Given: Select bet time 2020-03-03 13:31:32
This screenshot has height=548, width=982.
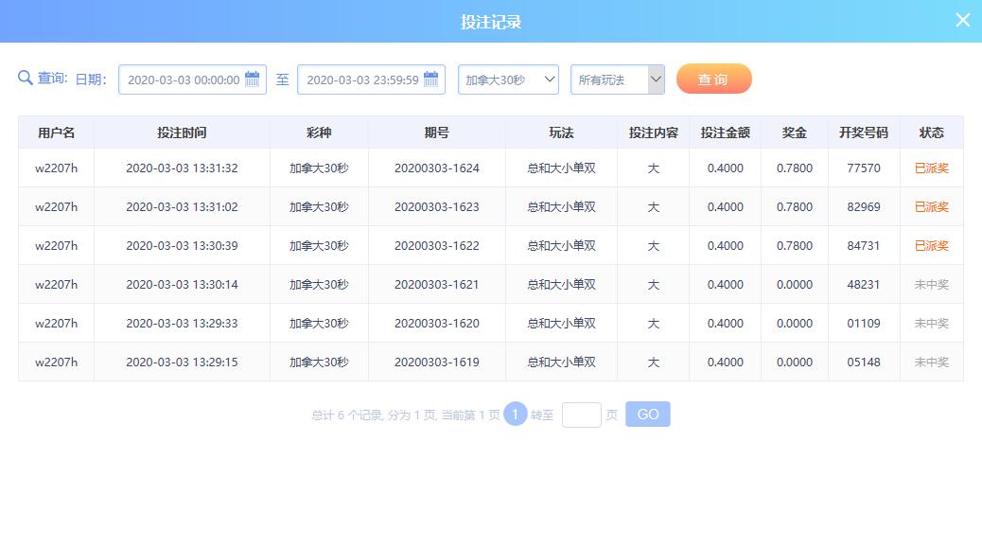Looking at the screenshot, I should [x=182, y=168].
